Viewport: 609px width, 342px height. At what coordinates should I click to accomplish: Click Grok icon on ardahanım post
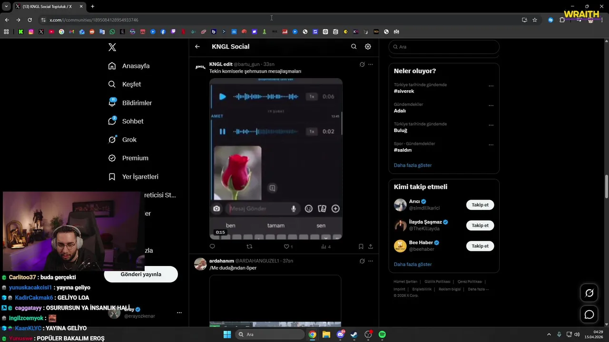pos(362,261)
